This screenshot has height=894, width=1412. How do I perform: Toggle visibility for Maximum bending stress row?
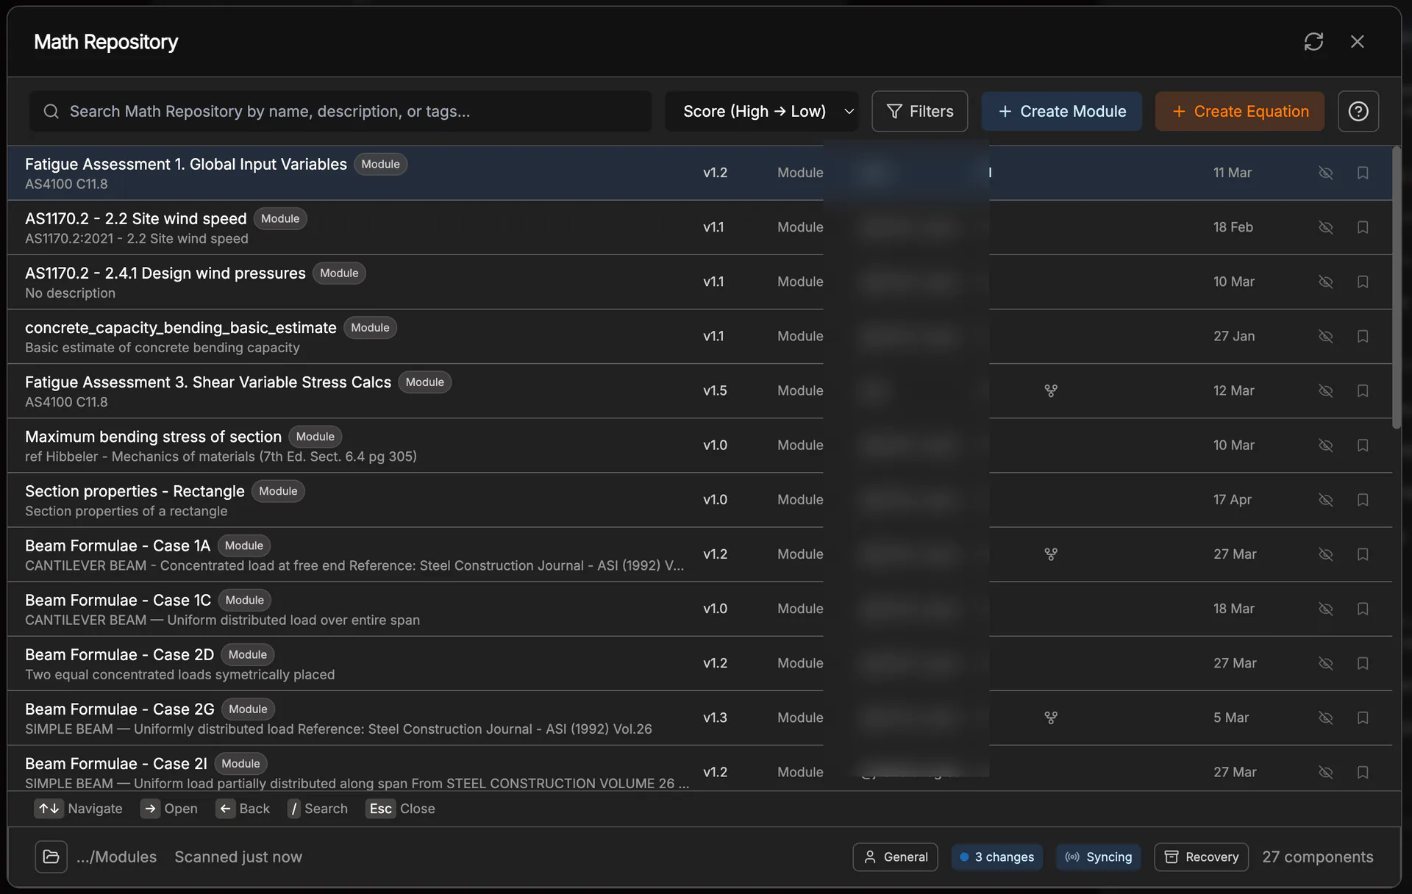(x=1326, y=445)
